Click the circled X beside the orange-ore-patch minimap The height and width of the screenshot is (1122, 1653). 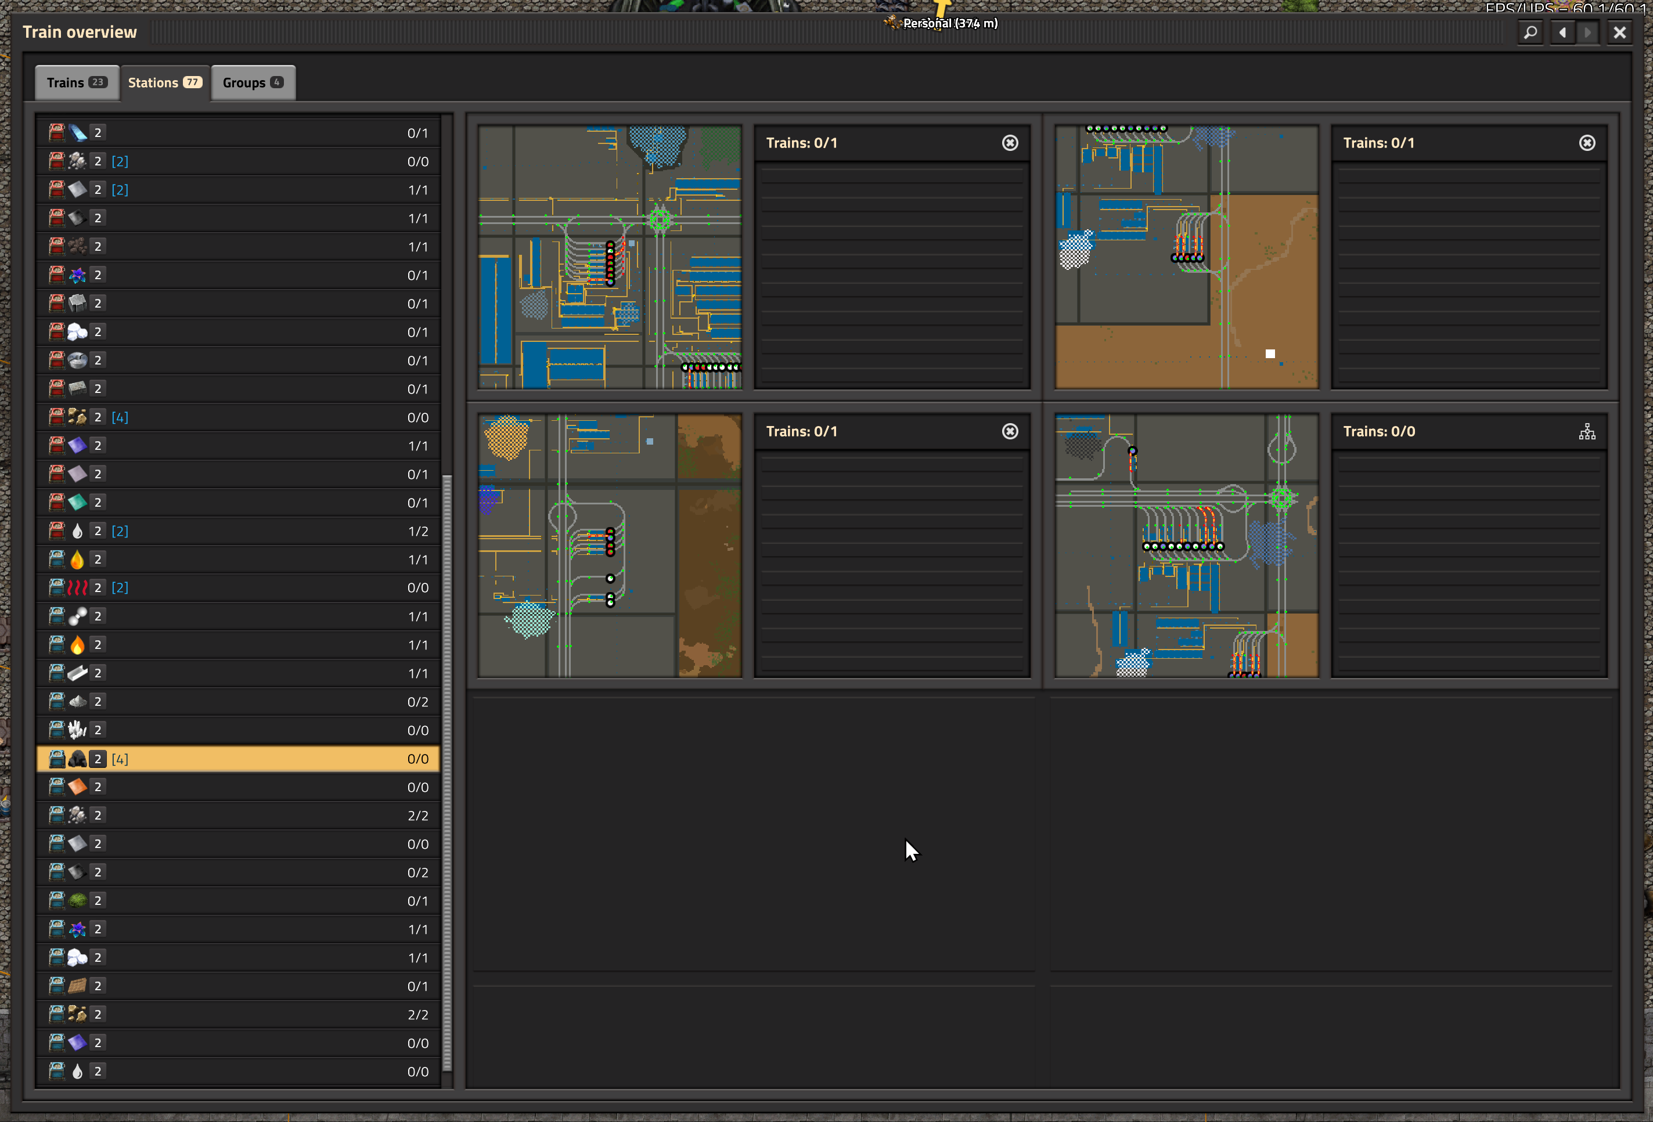(1010, 432)
